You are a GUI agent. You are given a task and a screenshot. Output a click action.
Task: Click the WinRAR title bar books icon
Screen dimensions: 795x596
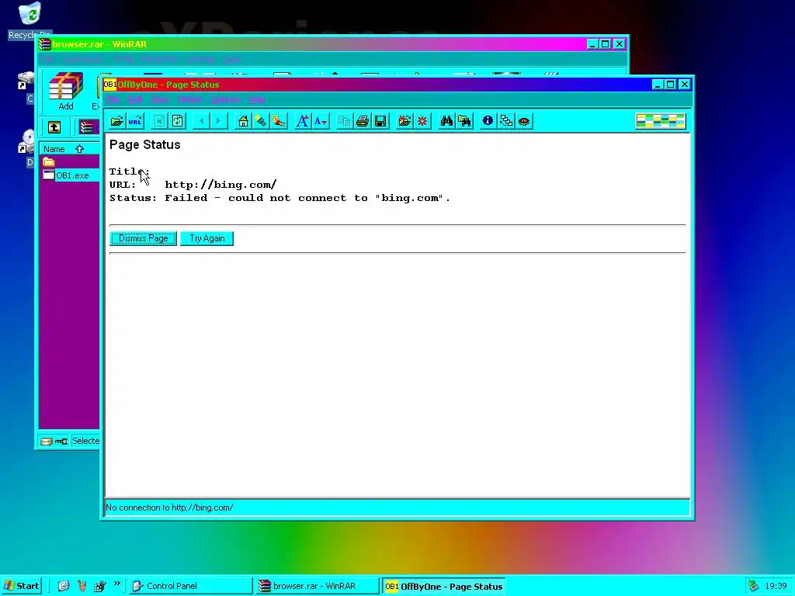(45, 44)
